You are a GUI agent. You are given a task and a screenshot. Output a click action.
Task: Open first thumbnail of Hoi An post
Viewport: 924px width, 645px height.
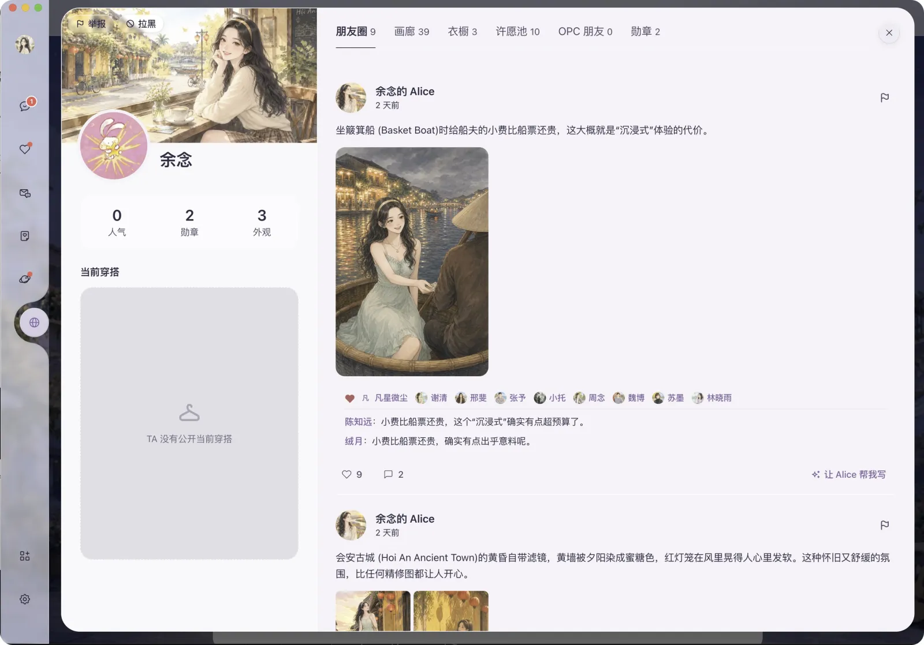(x=373, y=610)
